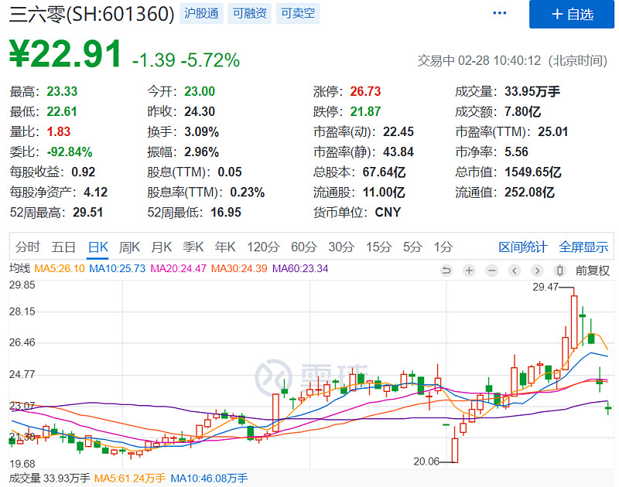Click the 市净率 value 5.56

[x=516, y=152]
